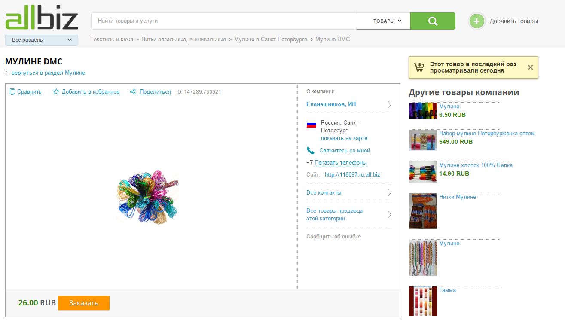565x326 pixels.
Task: Open Мулине хлопок Белка thumbnail
Action: 423,172
